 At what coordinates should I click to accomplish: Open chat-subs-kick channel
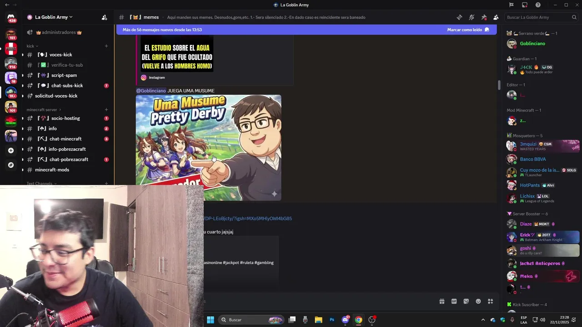tap(67, 85)
